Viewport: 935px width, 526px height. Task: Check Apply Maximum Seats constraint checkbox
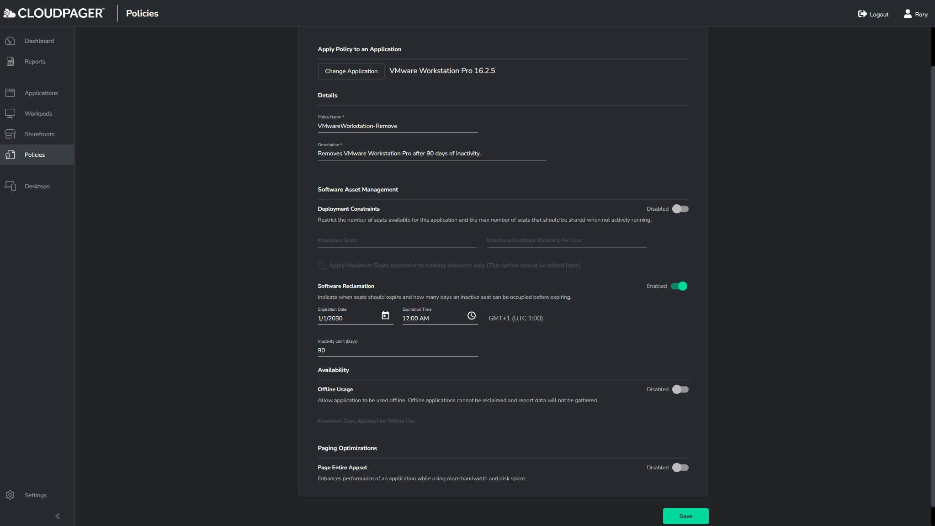tap(322, 266)
